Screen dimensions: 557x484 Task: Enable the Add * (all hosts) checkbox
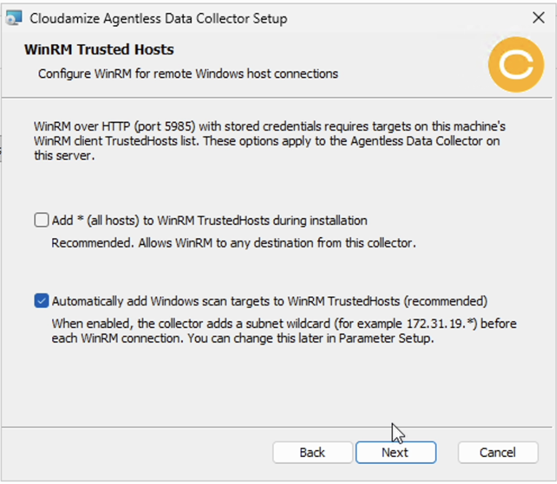coord(42,220)
